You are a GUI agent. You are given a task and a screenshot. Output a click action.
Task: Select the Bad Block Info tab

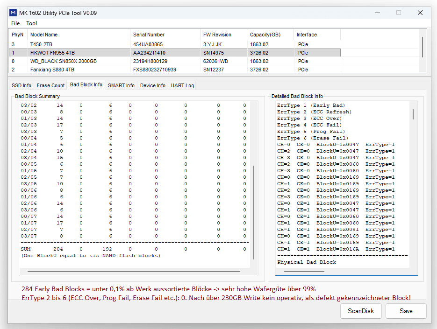(x=86, y=84)
